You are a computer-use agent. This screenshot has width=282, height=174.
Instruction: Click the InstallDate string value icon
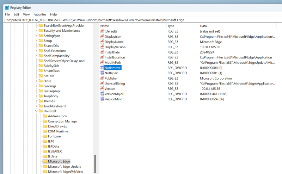(102, 52)
